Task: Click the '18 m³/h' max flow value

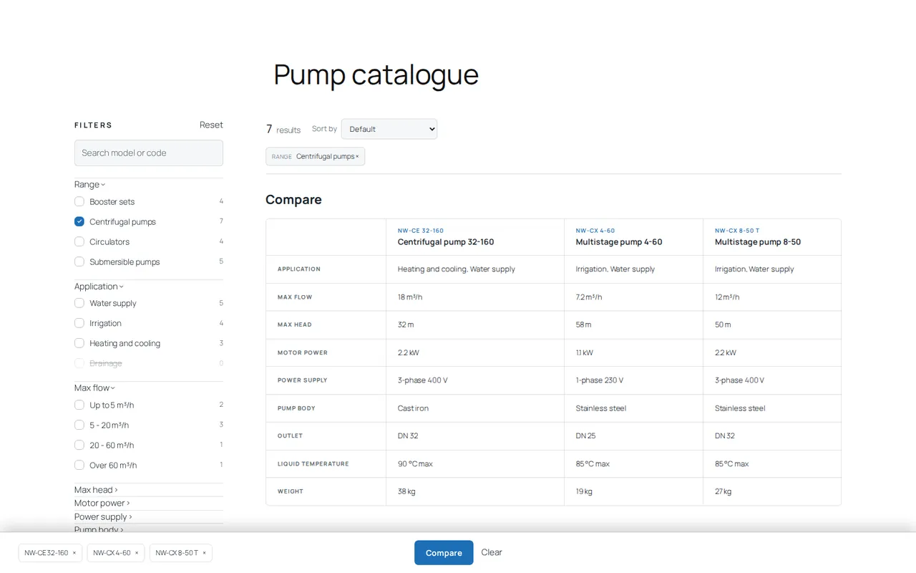Action: pos(410,297)
